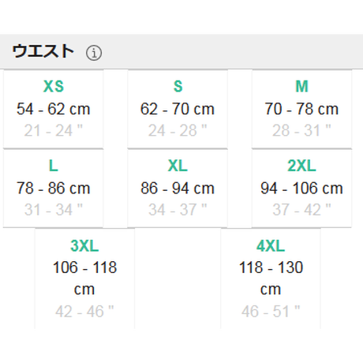
Task: Click the 78 - 86 cm measurement
Action: pyautogui.click(x=54, y=188)
